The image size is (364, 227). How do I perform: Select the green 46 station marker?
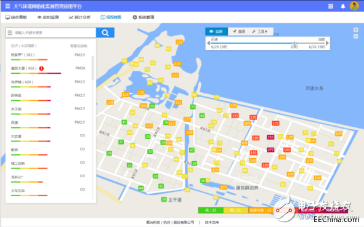click(x=202, y=116)
